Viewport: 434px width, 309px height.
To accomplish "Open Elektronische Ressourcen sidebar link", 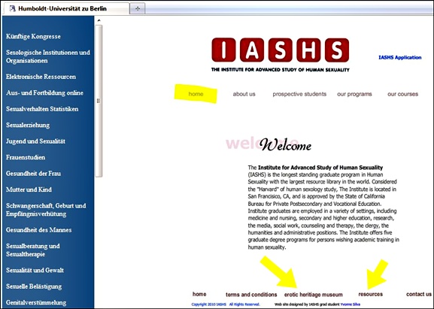I will 41,77.
